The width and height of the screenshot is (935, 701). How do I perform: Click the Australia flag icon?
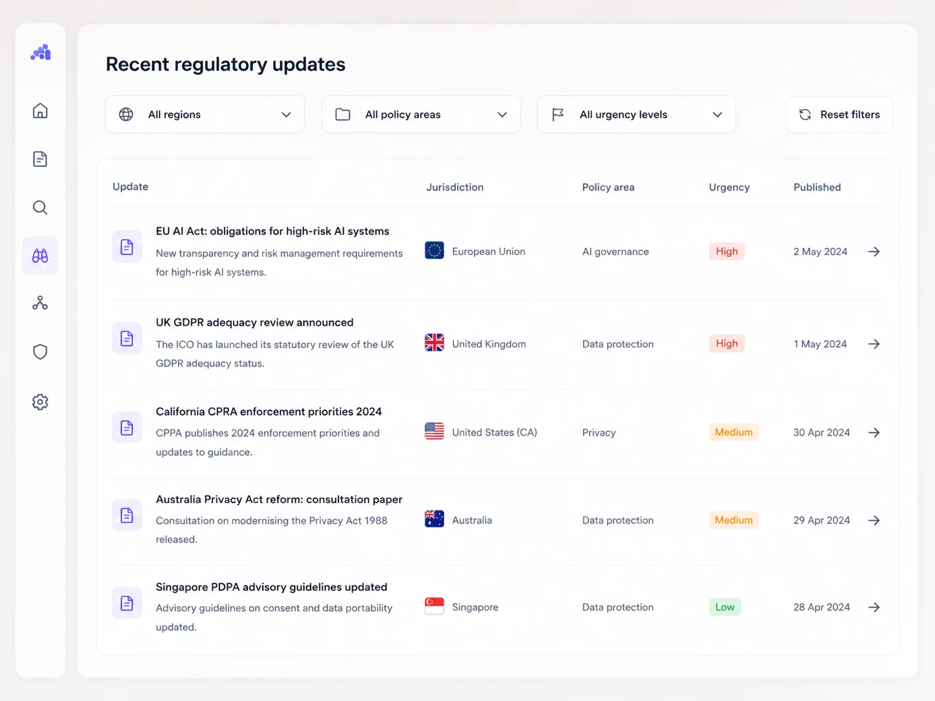pos(435,519)
